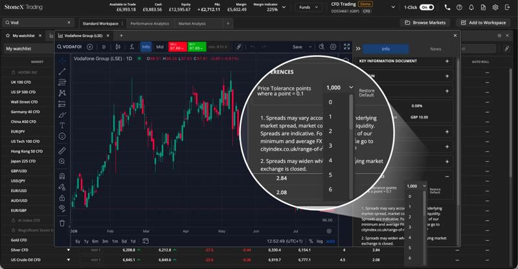Open the Funds dropdown
The width and height of the screenshot is (518, 269).
click(308, 7)
